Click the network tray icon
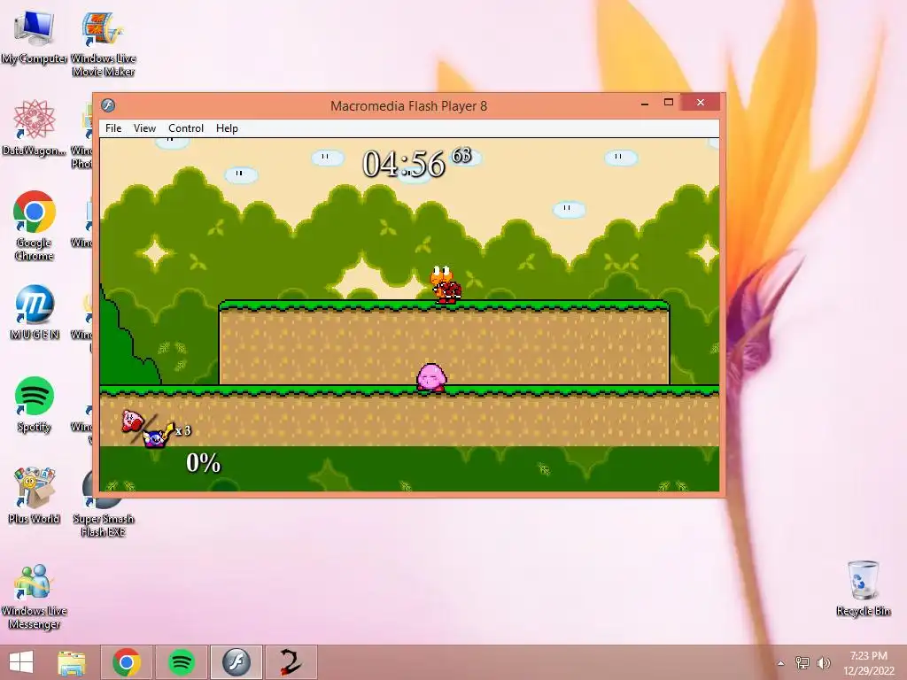This screenshot has height=680, width=907. (x=802, y=662)
